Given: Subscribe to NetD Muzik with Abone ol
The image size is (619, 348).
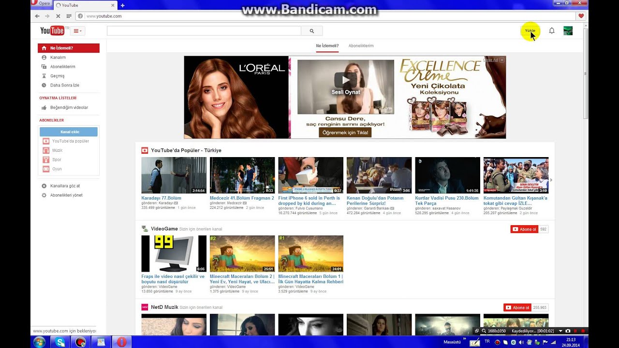Looking at the screenshot, I should [517, 307].
